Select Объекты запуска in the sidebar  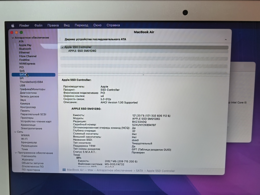click(32, 163)
